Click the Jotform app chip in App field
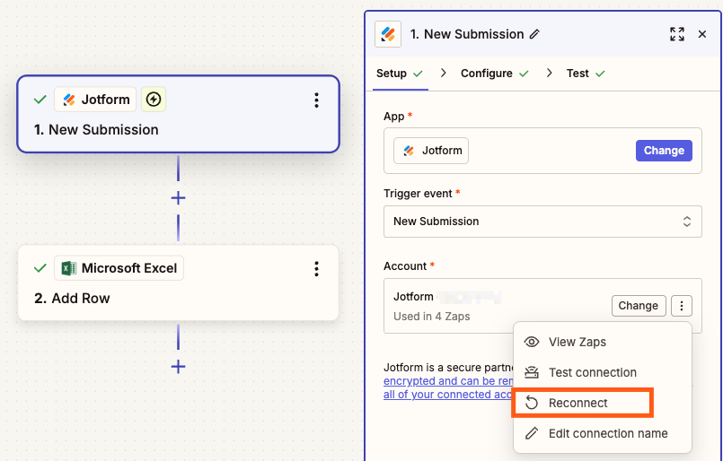Viewport: 723px width, 461px height. (431, 151)
